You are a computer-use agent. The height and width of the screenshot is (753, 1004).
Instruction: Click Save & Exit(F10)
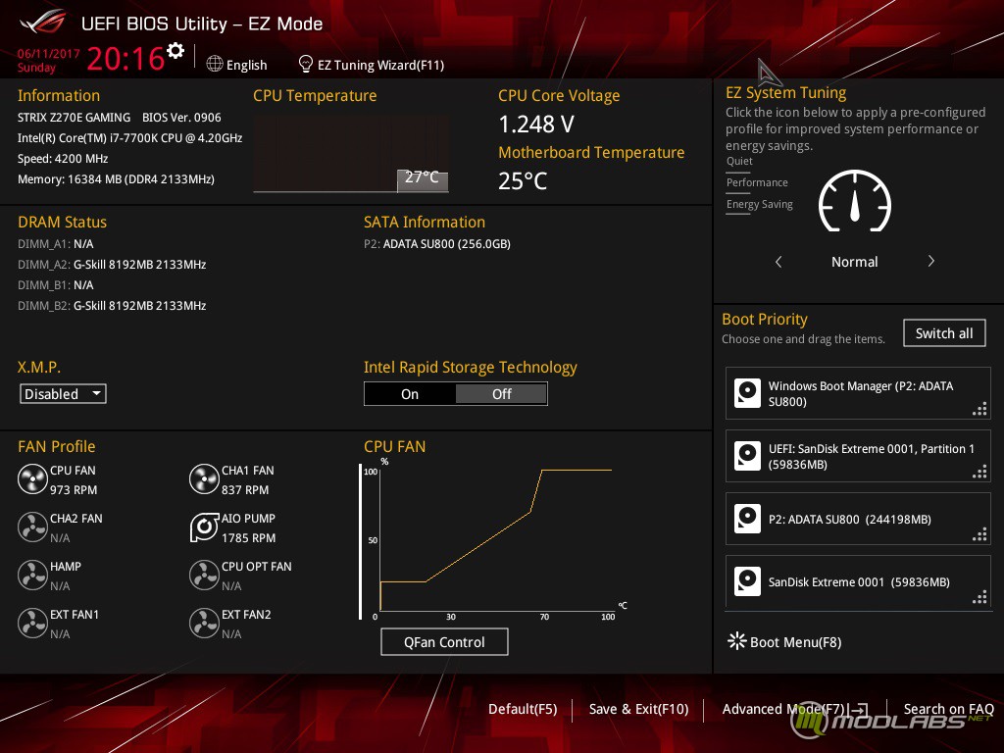(638, 709)
